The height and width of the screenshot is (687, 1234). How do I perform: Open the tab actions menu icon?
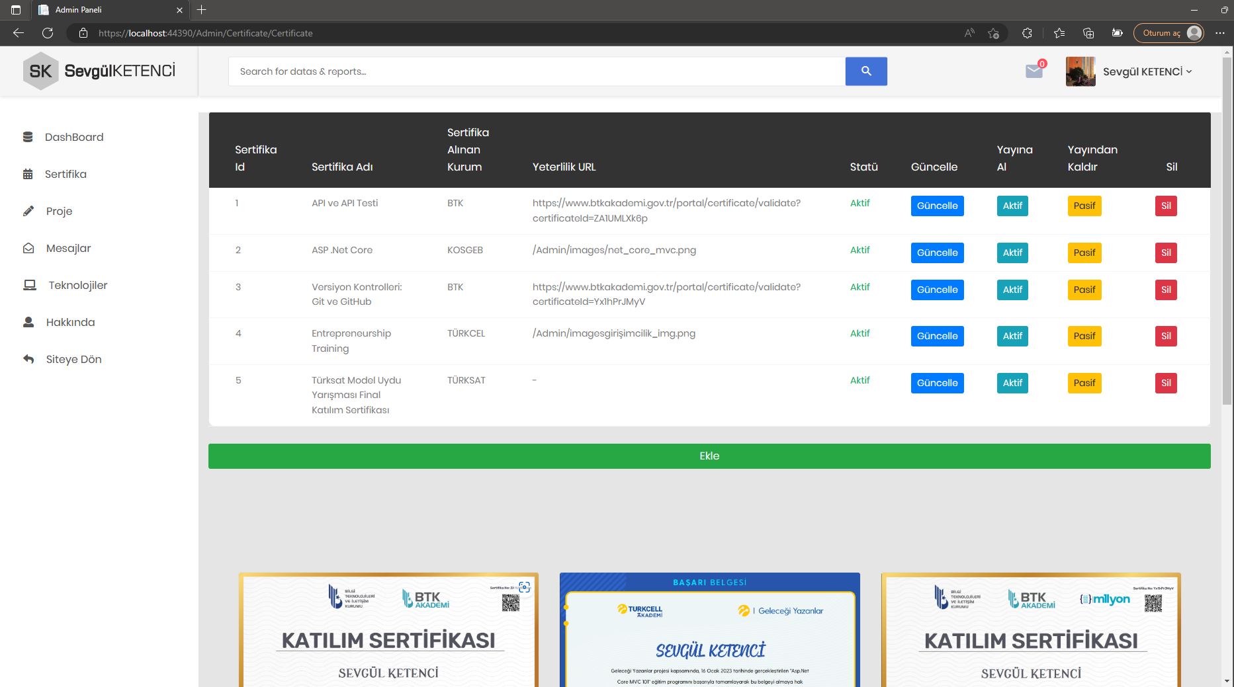tap(16, 10)
